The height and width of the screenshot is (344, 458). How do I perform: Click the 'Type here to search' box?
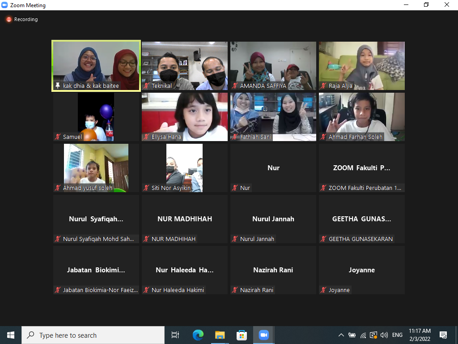[93, 335]
